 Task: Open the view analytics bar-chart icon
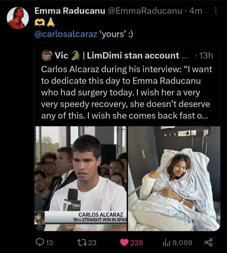point(167,242)
